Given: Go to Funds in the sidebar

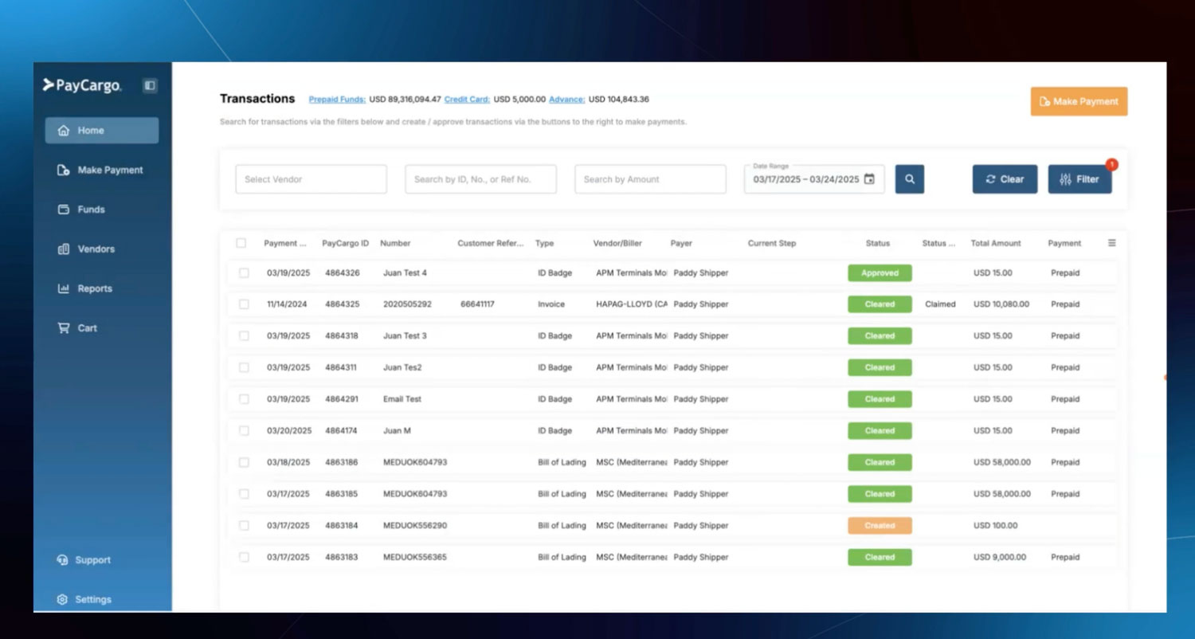Looking at the screenshot, I should (91, 210).
